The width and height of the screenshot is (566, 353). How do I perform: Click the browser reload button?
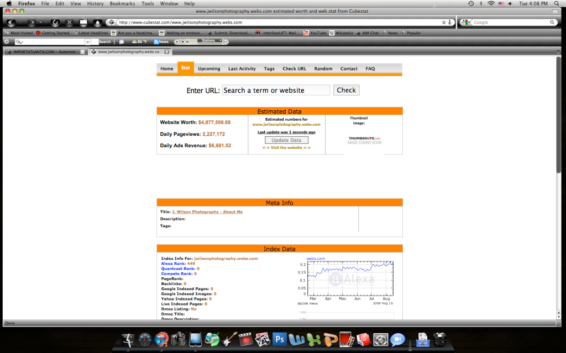pyautogui.click(x=55, y=23)
